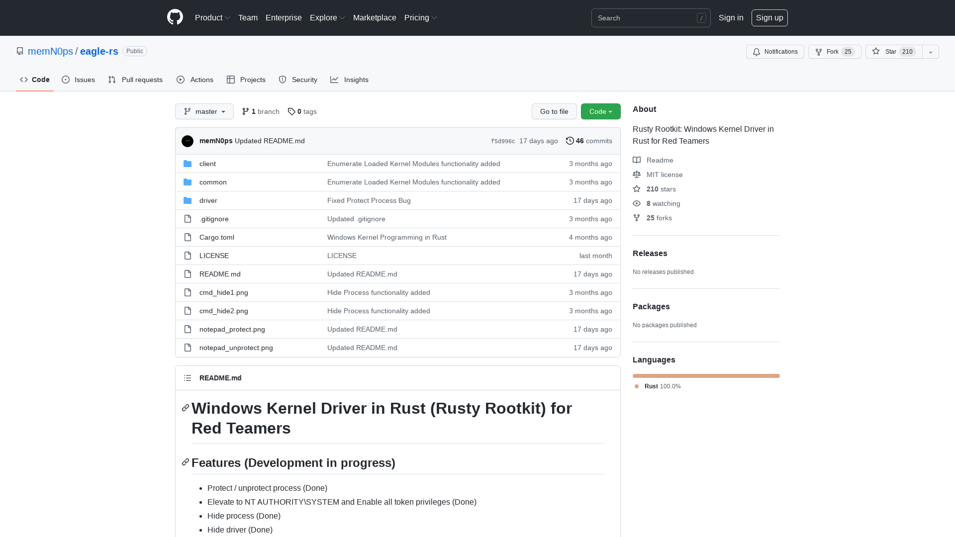Click the Sign in link
955x537 pixels.
click(731, 17)
